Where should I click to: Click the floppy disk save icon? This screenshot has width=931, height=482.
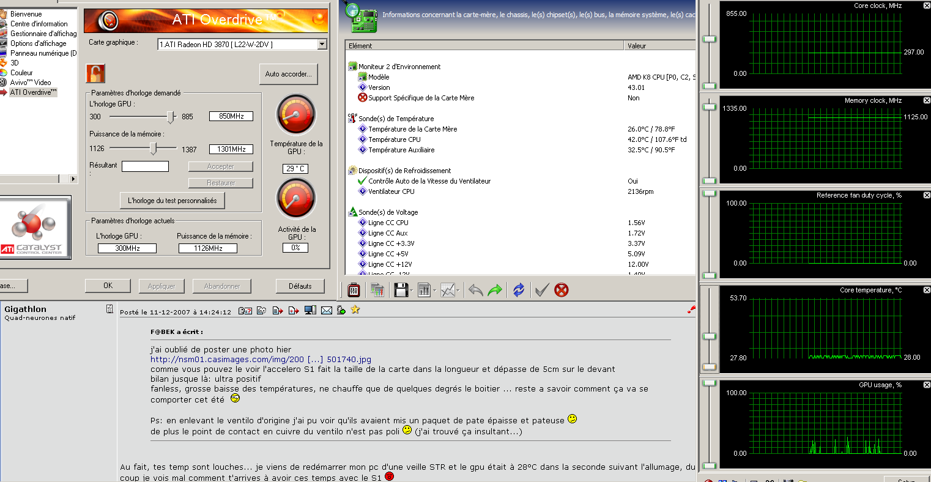click(x=401, y=290)
